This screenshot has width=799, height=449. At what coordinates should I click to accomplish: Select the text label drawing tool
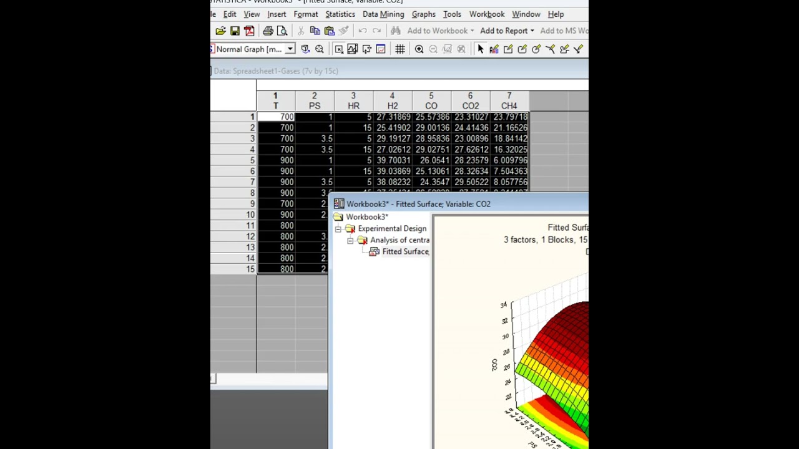pyautogui.click(x=494, y=49)
